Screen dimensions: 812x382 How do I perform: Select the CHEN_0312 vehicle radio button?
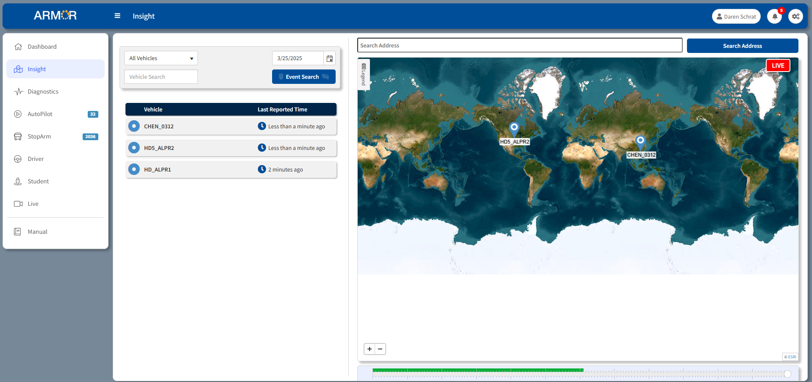click(134, 126)
